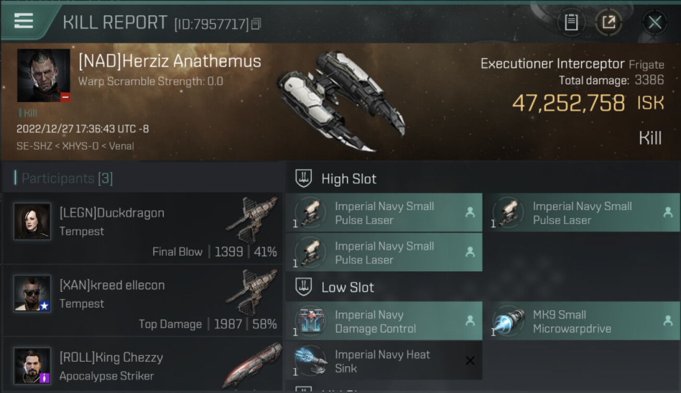
Task: View Herziz Anathemus pilot portrait
Action: tap(43, 75)
